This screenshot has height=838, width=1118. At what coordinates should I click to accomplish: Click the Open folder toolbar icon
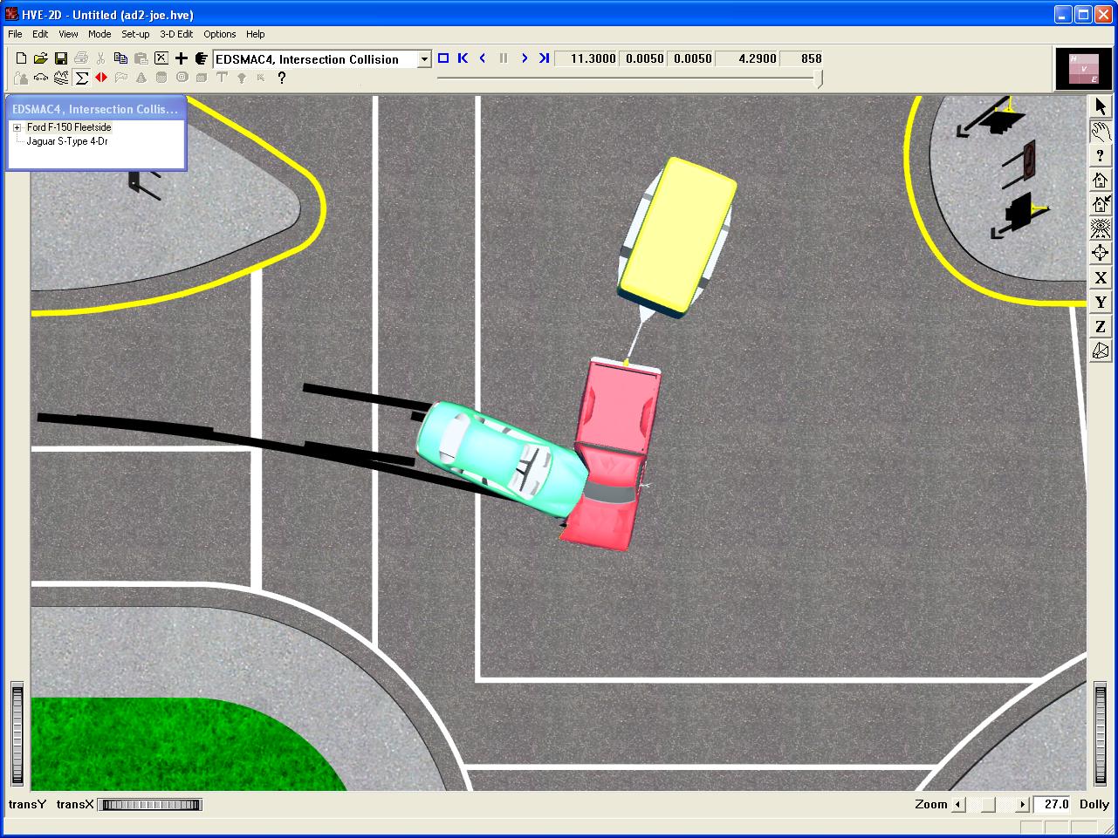pyautogui.click(x=40, y=58)
